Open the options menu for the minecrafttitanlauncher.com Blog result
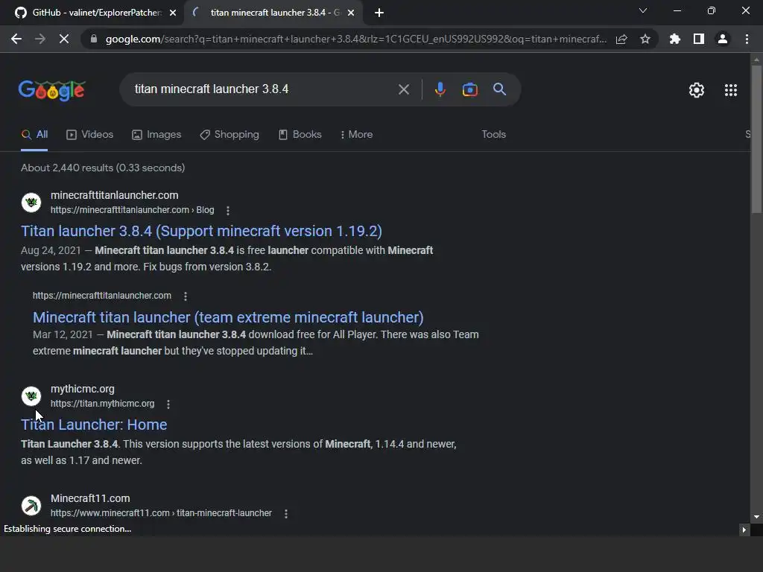This screenshot has width=763, height=572. (228, 210)
